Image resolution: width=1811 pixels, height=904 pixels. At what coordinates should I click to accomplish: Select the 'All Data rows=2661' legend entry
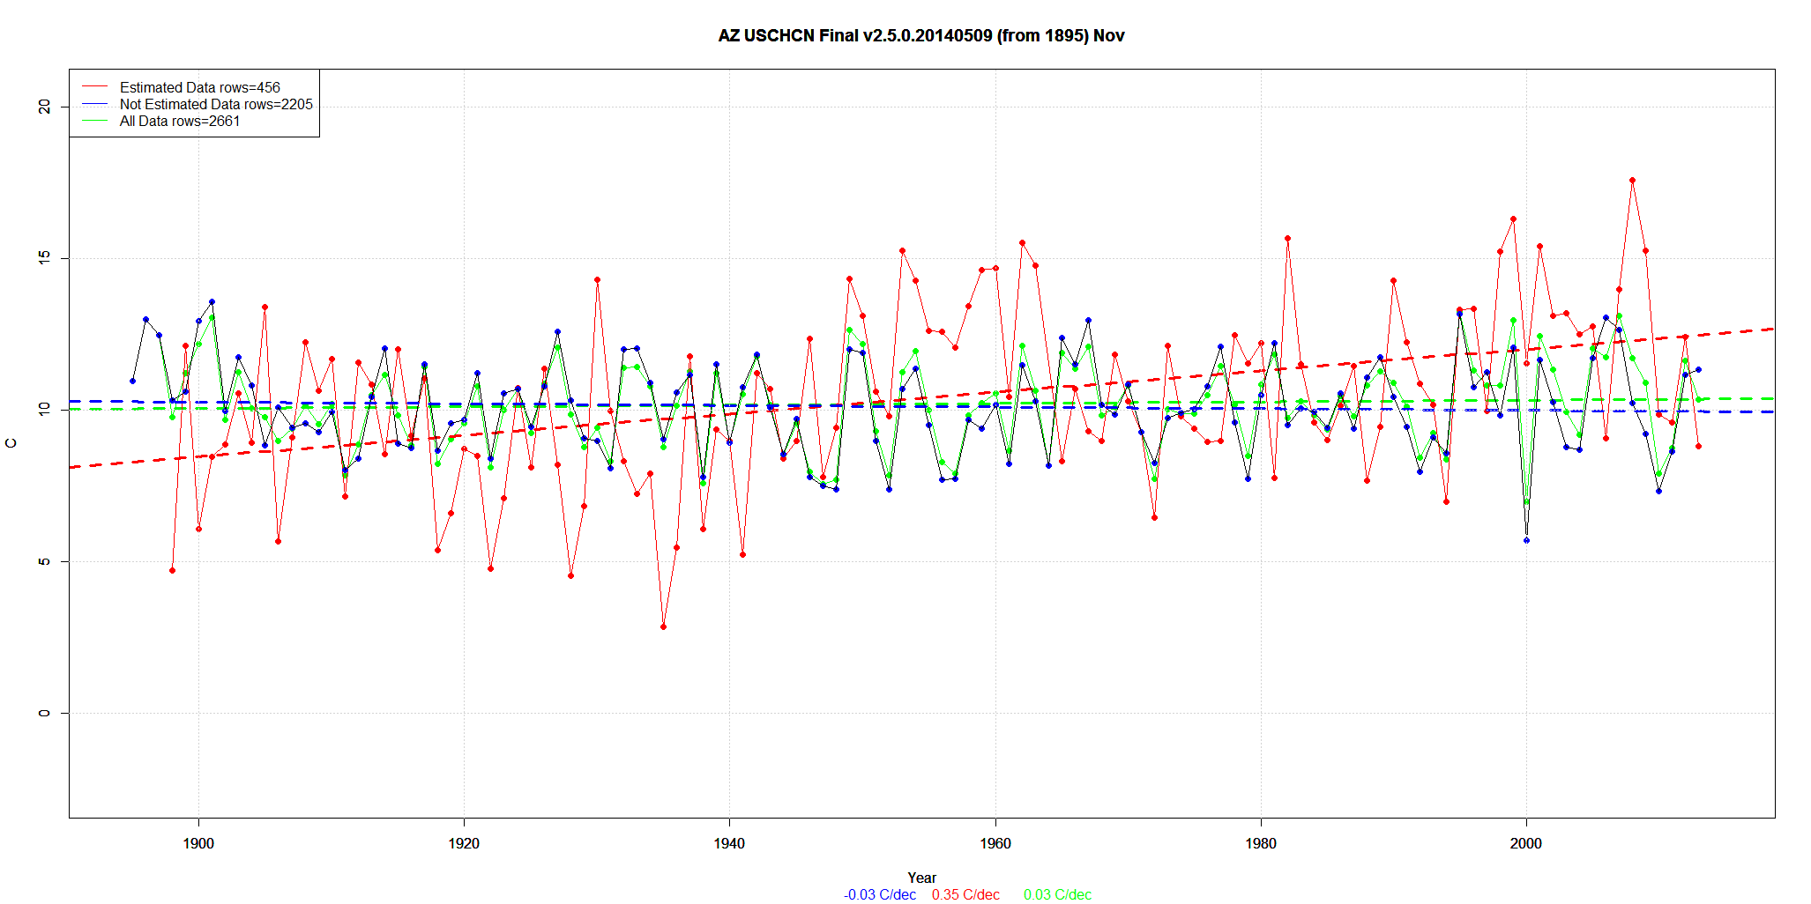pyautogui.click(x=180, y=121)
